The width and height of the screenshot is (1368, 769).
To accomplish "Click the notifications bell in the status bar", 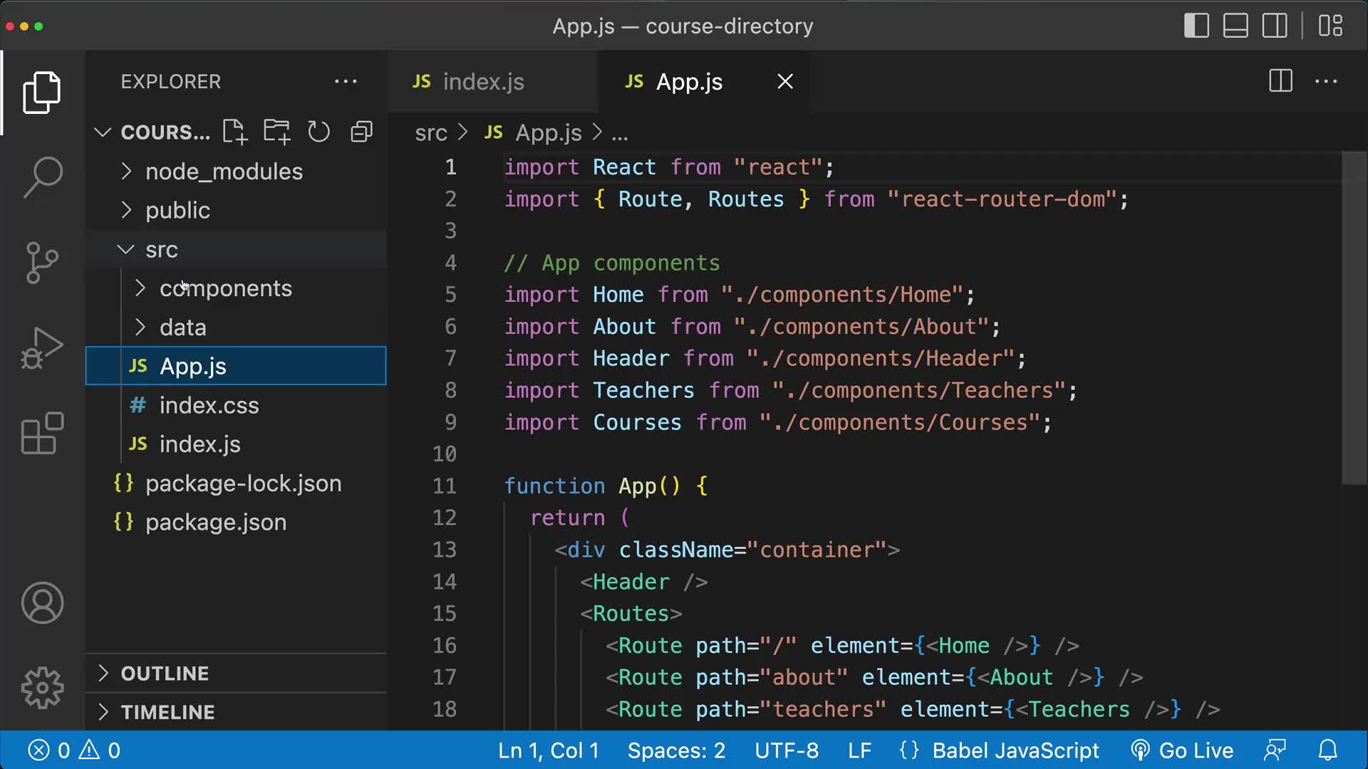I will 1328,750.
